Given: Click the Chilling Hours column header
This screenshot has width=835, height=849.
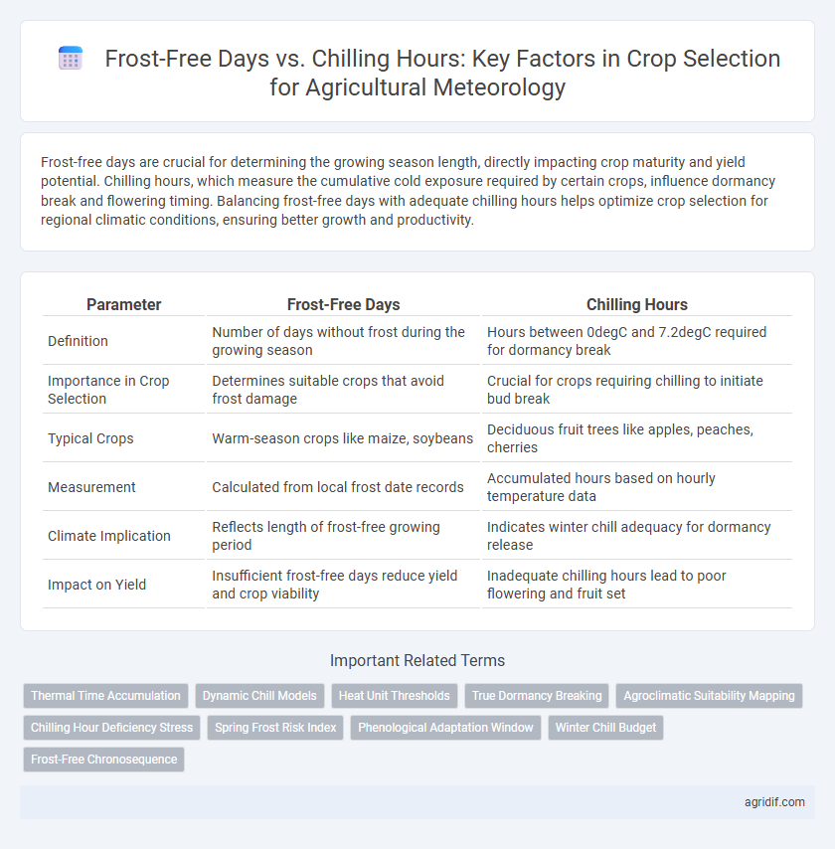Looking at the screenshot, I should [637, 305].
